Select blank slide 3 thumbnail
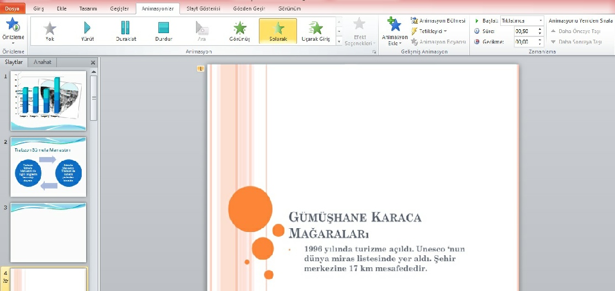This screenshot has width=615, height=291. (48, 233)
